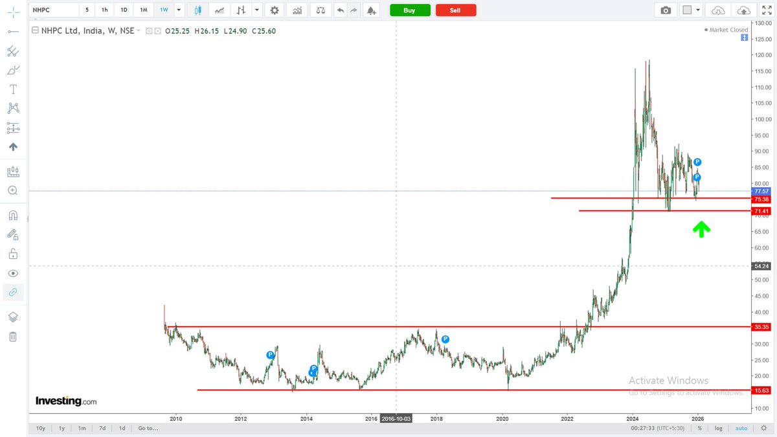Select area chart style
777x437 pixels.
(x=220, y=10)
